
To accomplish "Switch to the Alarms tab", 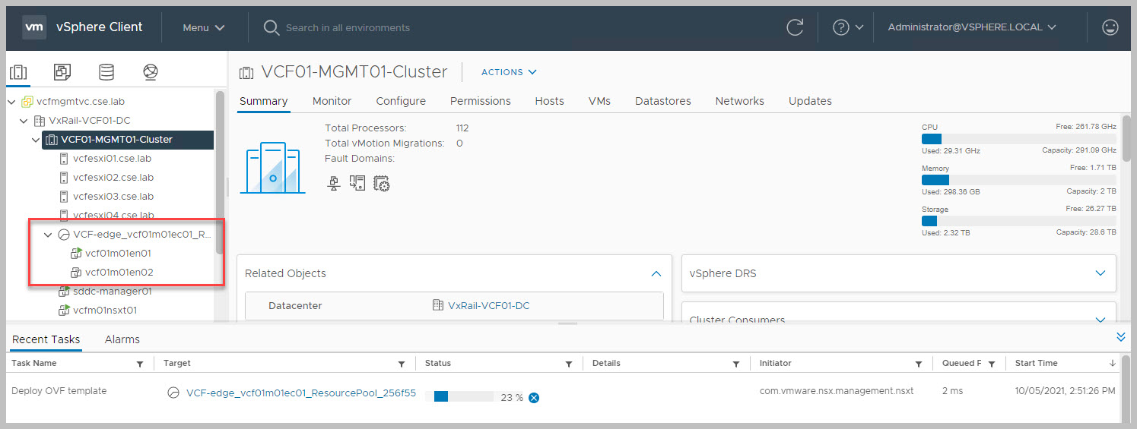I will pyautogui.click(x=122, y=339).
